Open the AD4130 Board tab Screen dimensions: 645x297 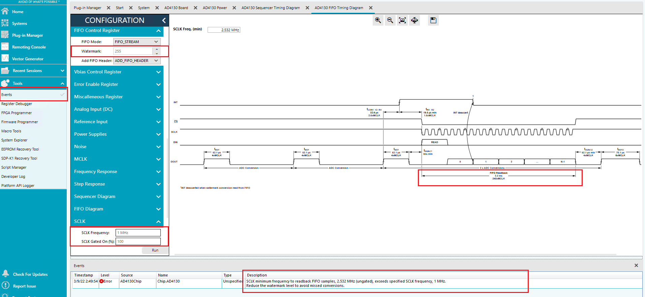click(176, 8)
